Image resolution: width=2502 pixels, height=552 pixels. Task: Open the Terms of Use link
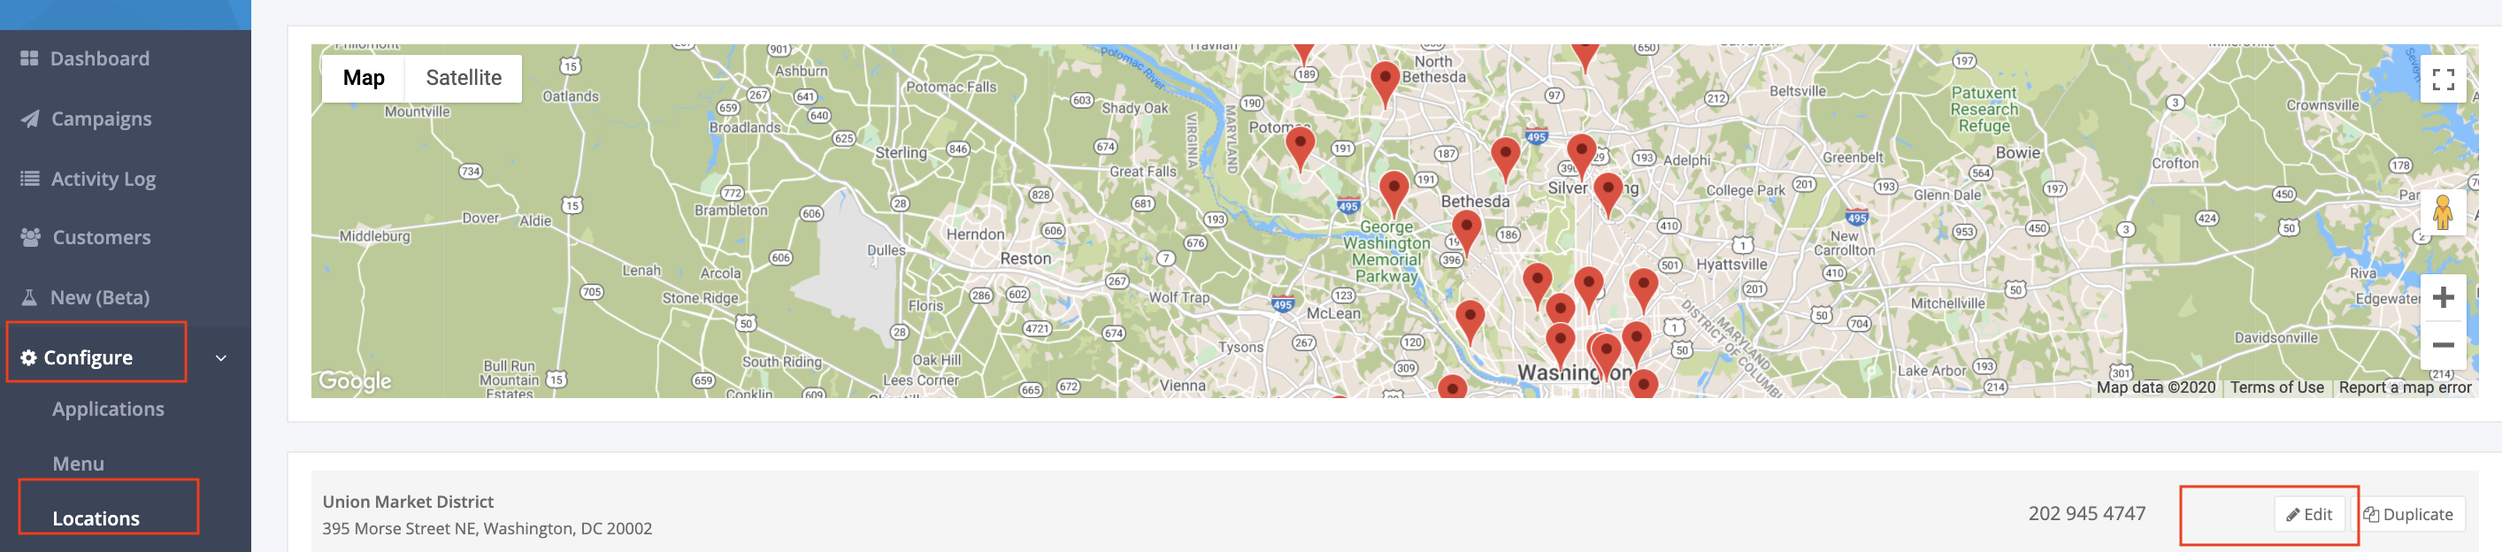2276,387
